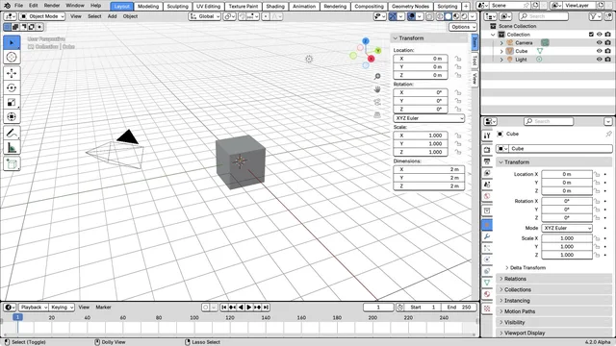Lock Location X in sidebar
The height and width of the screenshot is (346, 616).
click(x=458, y=59)
